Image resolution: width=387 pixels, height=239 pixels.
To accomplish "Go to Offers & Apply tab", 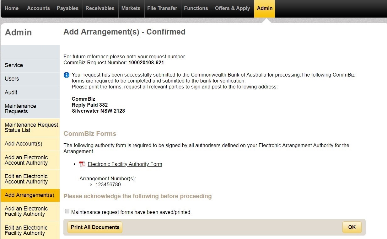I will pyautogui.click(x=233, y=8).
